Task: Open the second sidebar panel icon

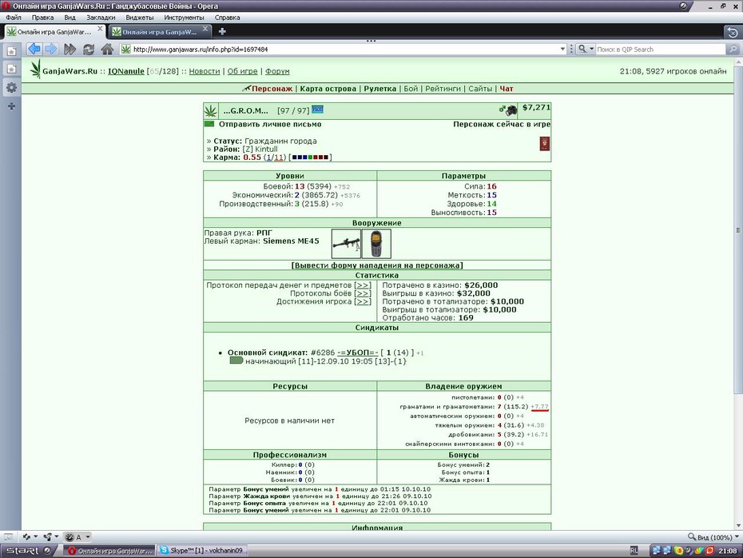Action: 11,70
